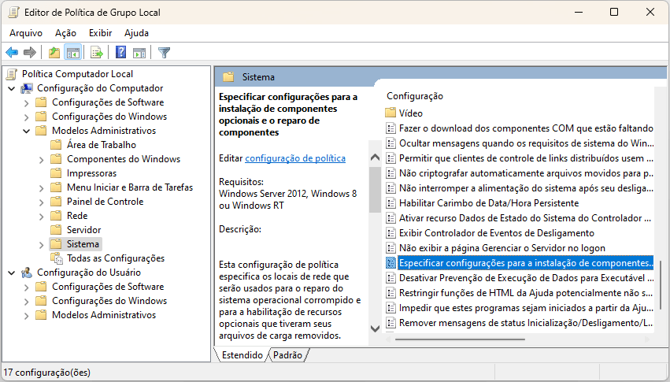Screen dimensions: 670x382
Task: Click the Filter funnel toolbar icon
Action: [164, 53]
